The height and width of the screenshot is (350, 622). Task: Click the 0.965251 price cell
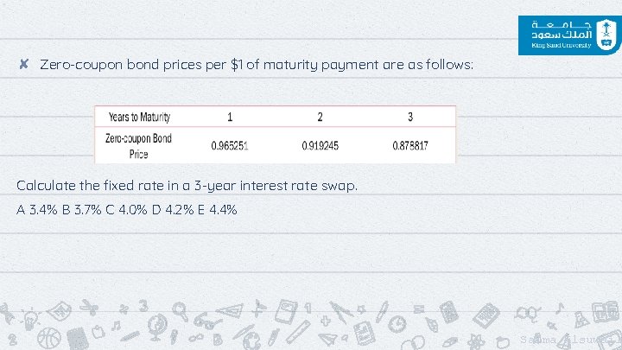click(x=230, y=146)
